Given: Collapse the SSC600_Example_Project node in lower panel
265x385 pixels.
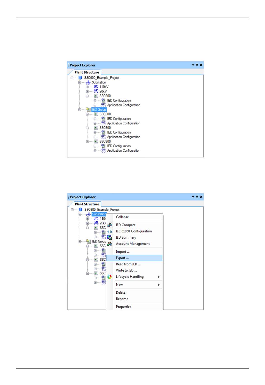Looking at the screenshot, I should click(72, 210).
